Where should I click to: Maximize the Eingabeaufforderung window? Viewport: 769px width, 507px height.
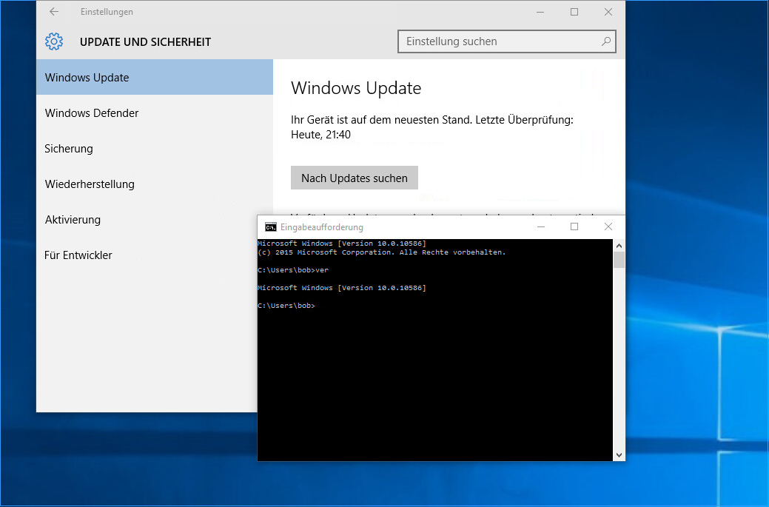point(574,226)
